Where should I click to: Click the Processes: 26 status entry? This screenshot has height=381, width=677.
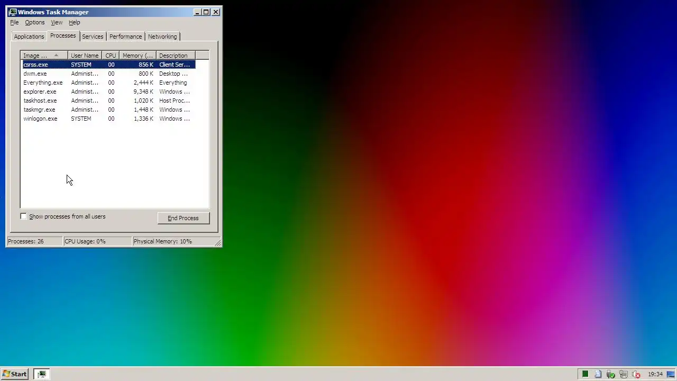point(34,241)
